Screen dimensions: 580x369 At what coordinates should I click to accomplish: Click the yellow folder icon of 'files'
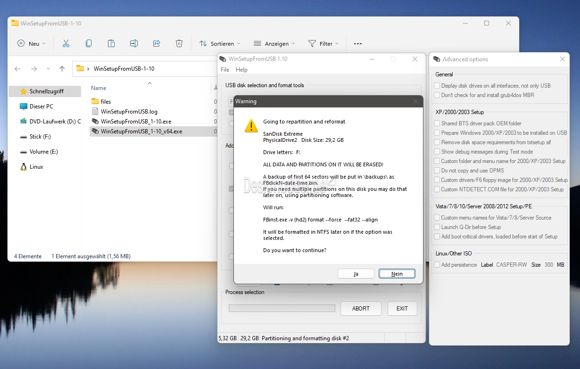(x=95, y=101)
